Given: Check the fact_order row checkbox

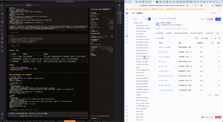Looking at the screenshot, I should click(157, 81).
